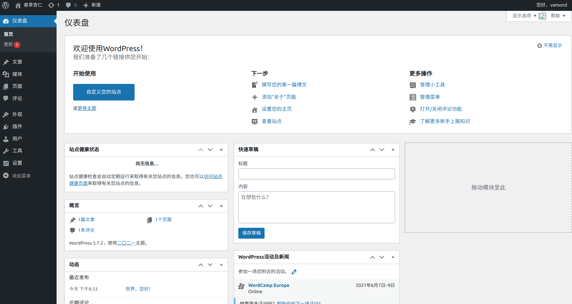Collapse the 快速草稿 panel
The width and height of the screenshot is (572, 304).
pos(393,150)
